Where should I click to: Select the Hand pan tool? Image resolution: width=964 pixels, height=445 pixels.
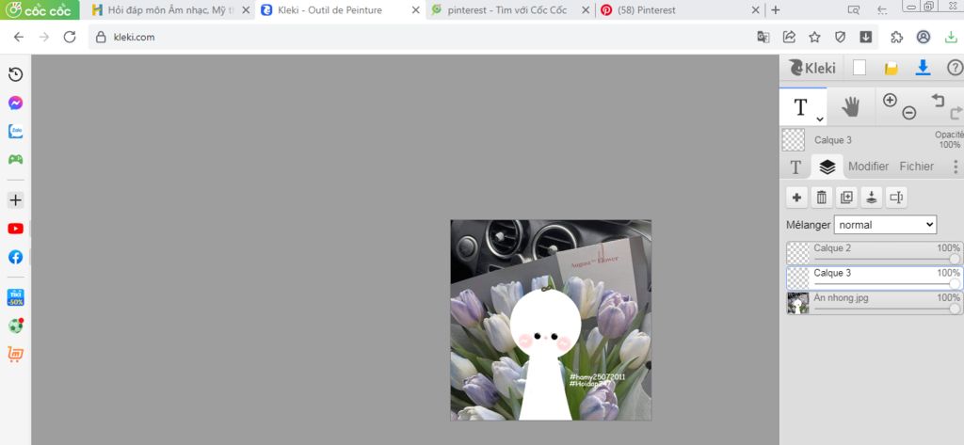(851, 107)
